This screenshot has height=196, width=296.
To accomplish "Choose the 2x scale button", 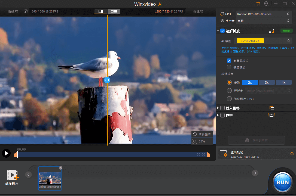I will pyautogui.click(x=250, y=83).
